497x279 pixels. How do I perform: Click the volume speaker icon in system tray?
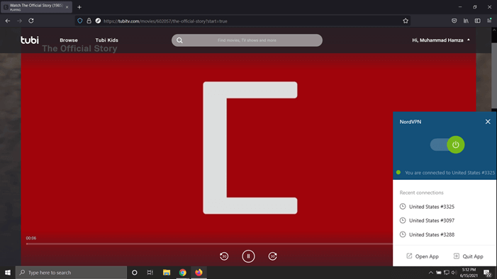pos(454,273)
